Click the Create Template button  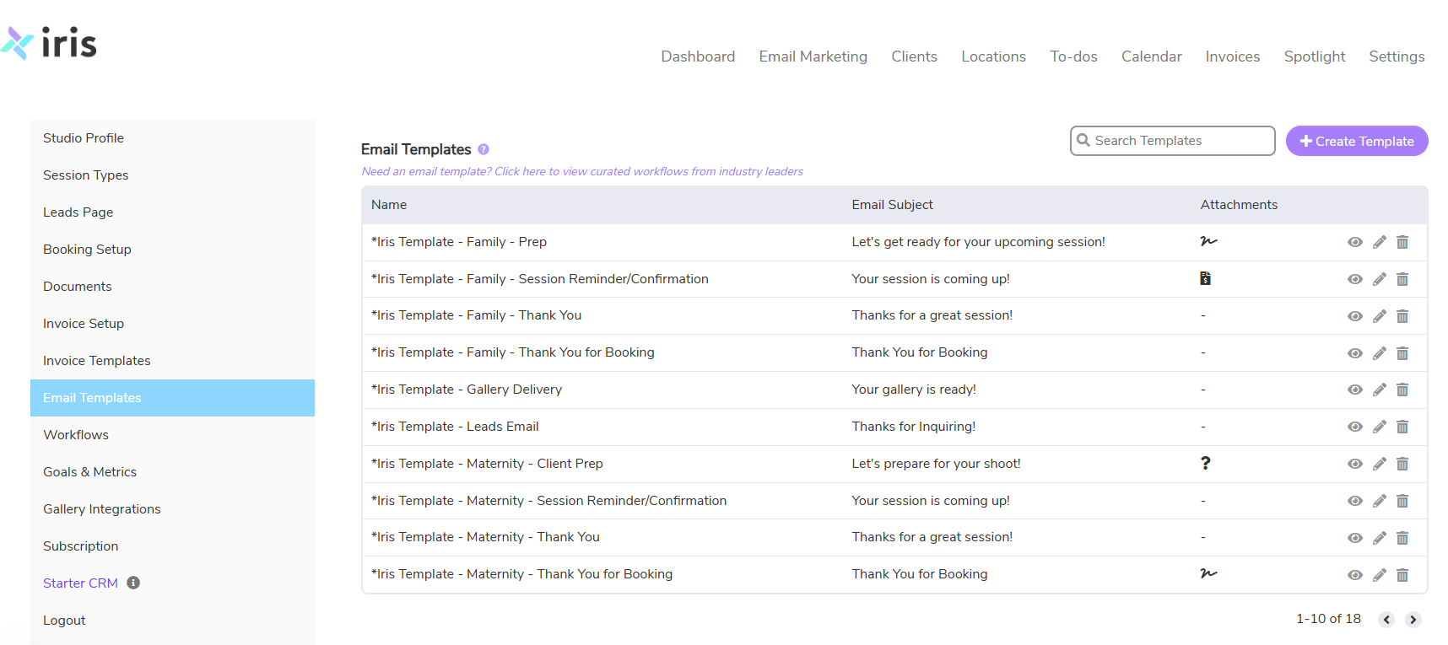[x=1356, y=141]
